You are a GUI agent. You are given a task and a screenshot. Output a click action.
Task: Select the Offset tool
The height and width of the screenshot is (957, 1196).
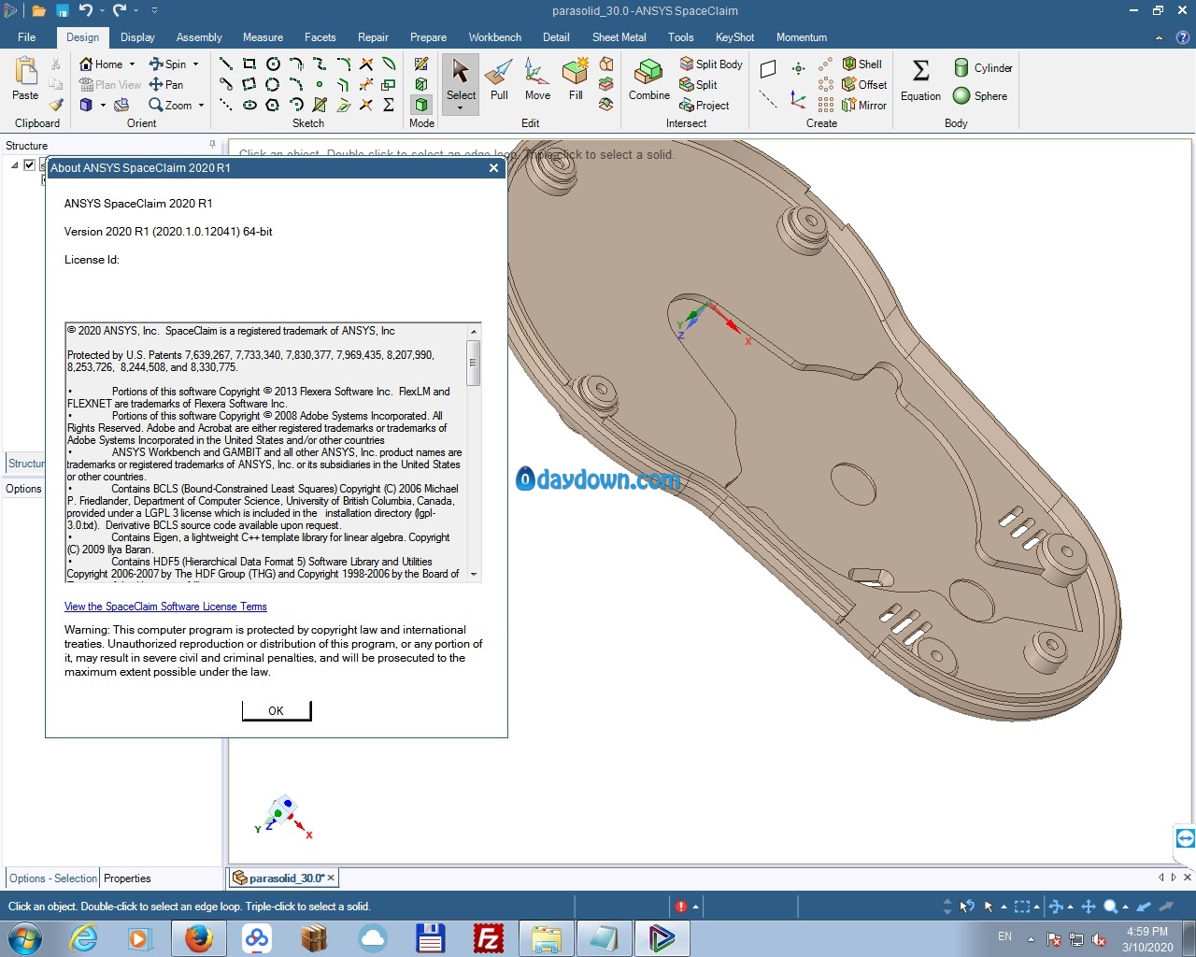coord(864,84)
